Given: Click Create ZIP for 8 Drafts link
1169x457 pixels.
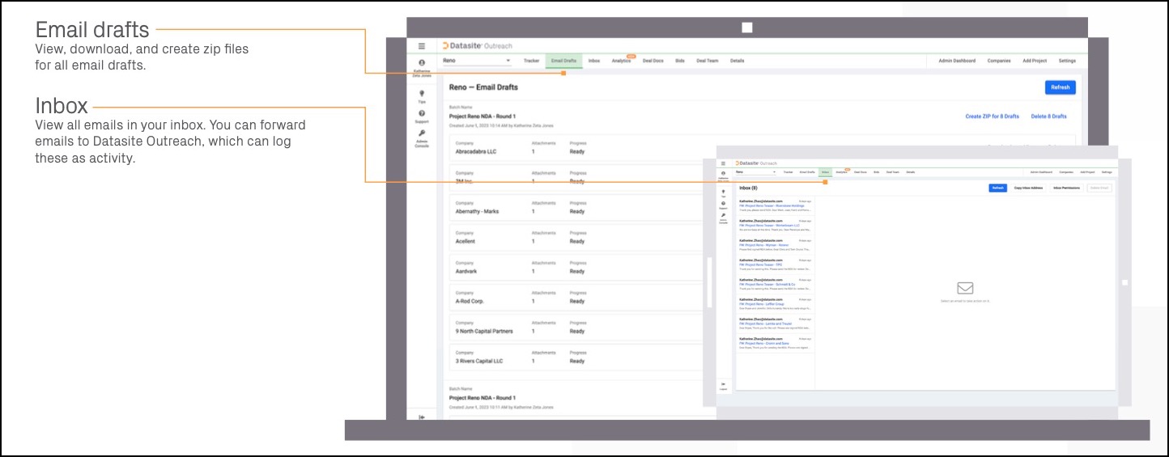Looking at the screenshot, I should pos(992,116).
